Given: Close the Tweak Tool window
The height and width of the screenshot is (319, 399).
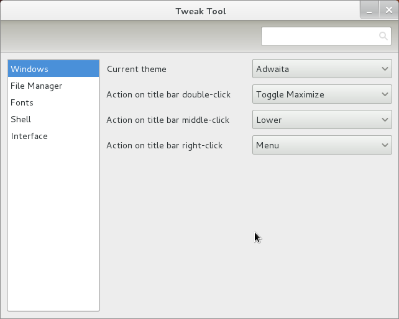Looking at the screenshot, I should pos(389,10).
